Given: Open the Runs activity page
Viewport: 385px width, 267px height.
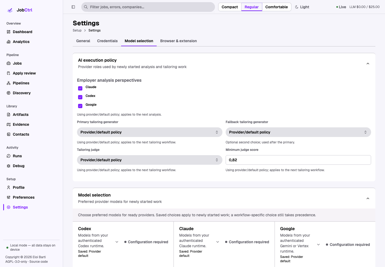Looking at the screenshot, I should (x=32, y=156).
